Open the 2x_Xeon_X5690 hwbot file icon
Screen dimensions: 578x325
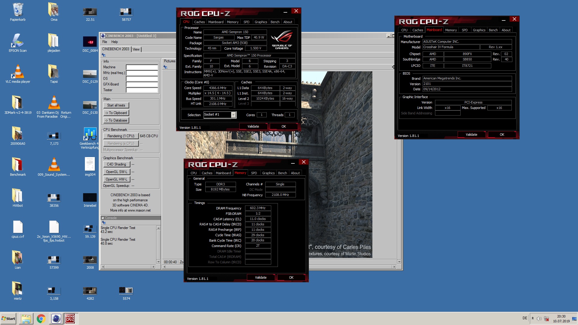point(54,231)
